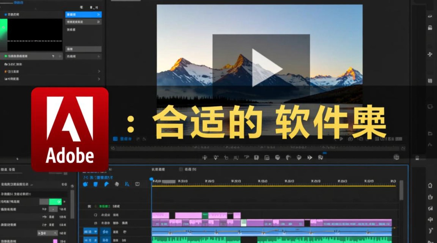Click the pink color swatch at the lower-left panel's bottom
437x243 pixels.
(55, 241)
